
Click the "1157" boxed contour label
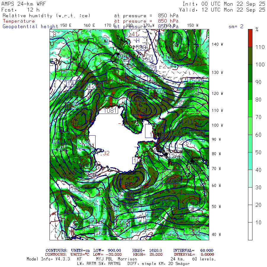click(192, 118)
